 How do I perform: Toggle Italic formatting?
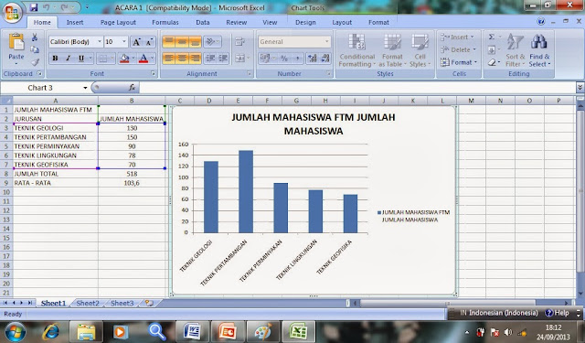click(68, 59)
